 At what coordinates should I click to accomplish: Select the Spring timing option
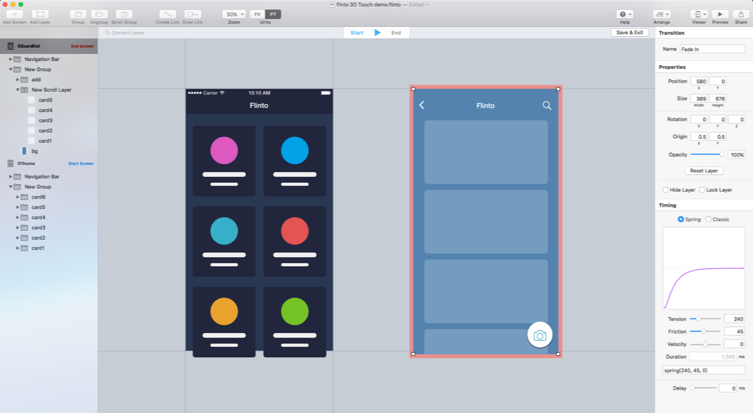point(680,219)
